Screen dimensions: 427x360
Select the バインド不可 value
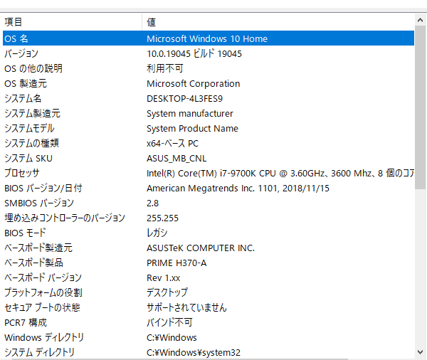pyautogui.click(x=169, y=323)
